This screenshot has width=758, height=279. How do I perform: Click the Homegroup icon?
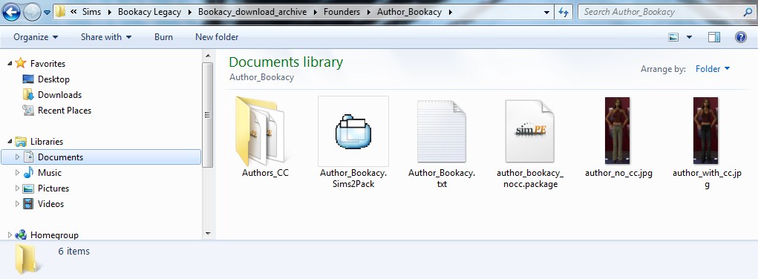[x=20, y=235]
